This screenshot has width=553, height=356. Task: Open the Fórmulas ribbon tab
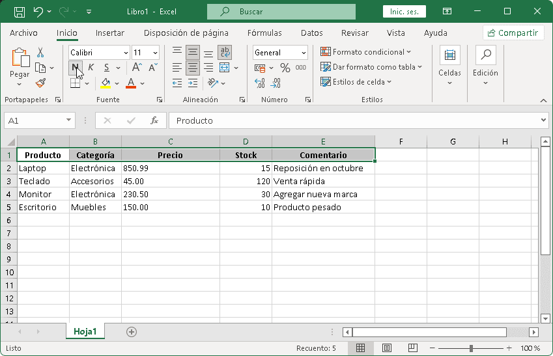264,33
